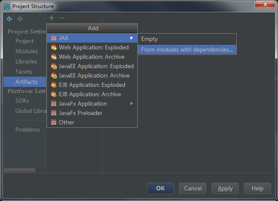278x201 pixels.
Task: Open the JavaFx Application menu entry
Action: (92, 103)
